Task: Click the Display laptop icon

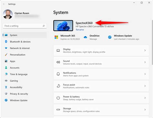Action: coord(58,50)
